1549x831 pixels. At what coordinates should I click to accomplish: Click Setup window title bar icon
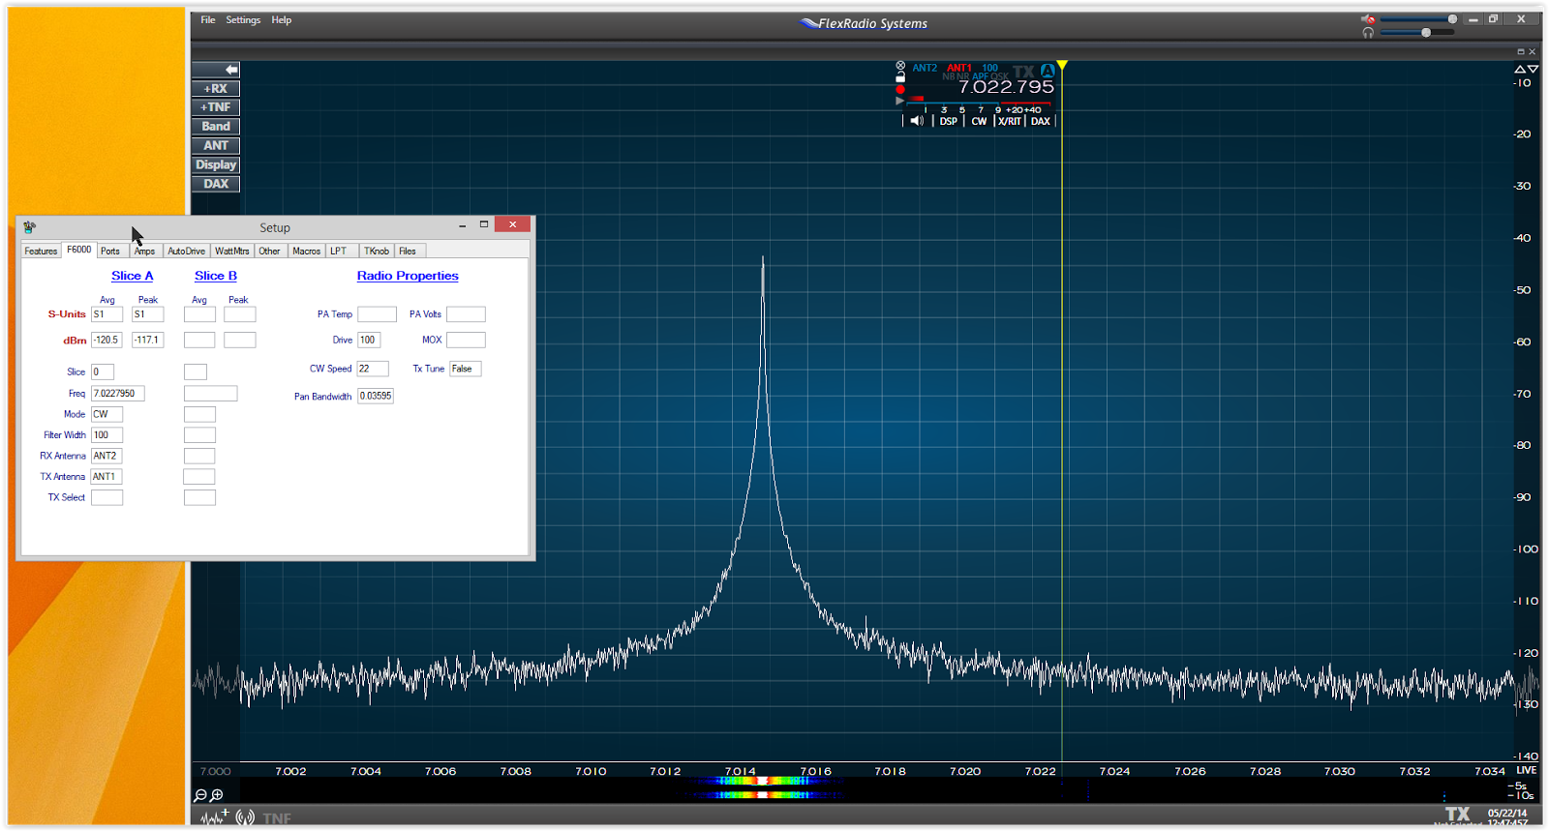[x=30, y=227]
